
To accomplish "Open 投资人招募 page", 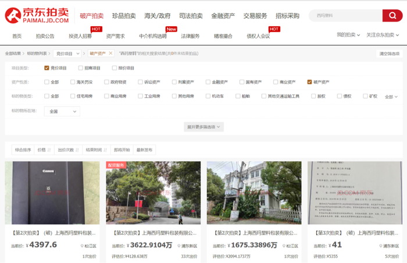I will click(x=80, y=36).
